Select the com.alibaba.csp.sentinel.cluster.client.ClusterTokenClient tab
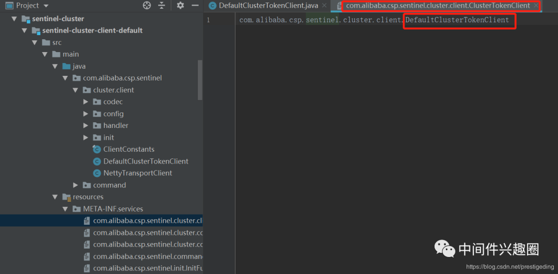Viewport: 558px width, 274px height. tap(438, 5)
